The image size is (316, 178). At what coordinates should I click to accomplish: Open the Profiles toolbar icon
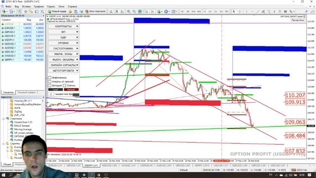[x=11, y=11]
